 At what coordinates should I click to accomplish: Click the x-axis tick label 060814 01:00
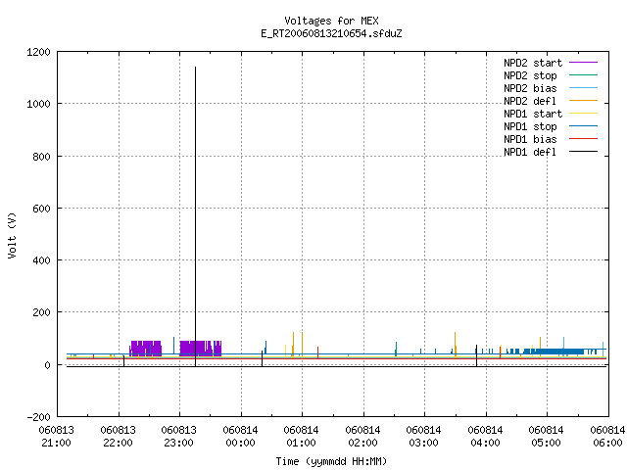(x=301, y=437)
